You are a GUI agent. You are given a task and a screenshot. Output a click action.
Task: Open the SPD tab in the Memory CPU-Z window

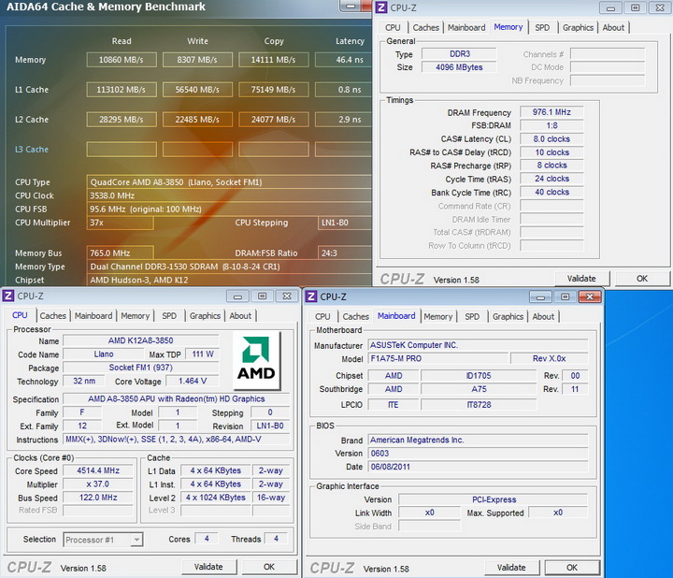[541, 27]
